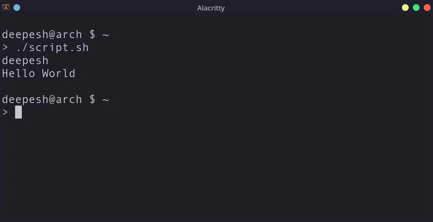Click the Alacritty window title text
This screenshot has width=433, height=222.
pos(211,8)
